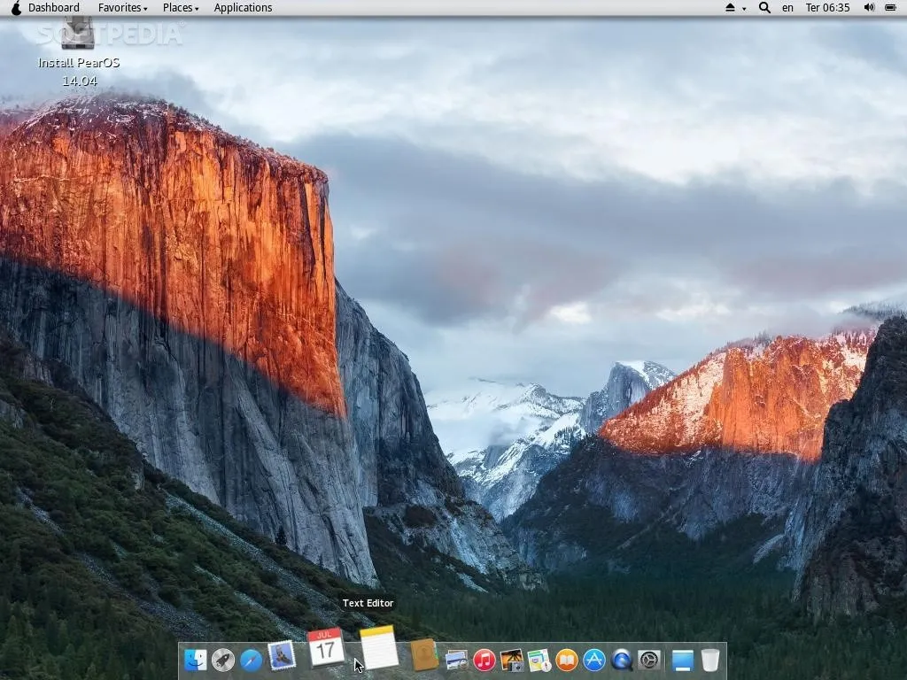This screenshot has width=907, height=680.
Task: Expand the Favorites menu
Action: pos(120,8)
